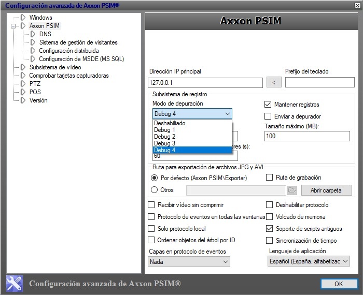Click the arrow icon beside POS
Screen dimensions: 363x295
[x=23, y=92]
